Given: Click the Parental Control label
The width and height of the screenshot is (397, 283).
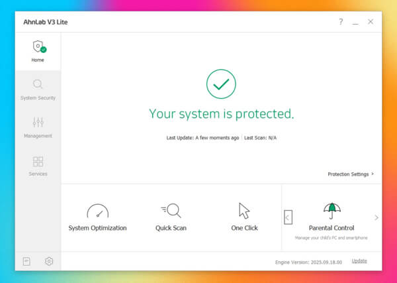Looking at the screenshot, I should click(331, 228).
